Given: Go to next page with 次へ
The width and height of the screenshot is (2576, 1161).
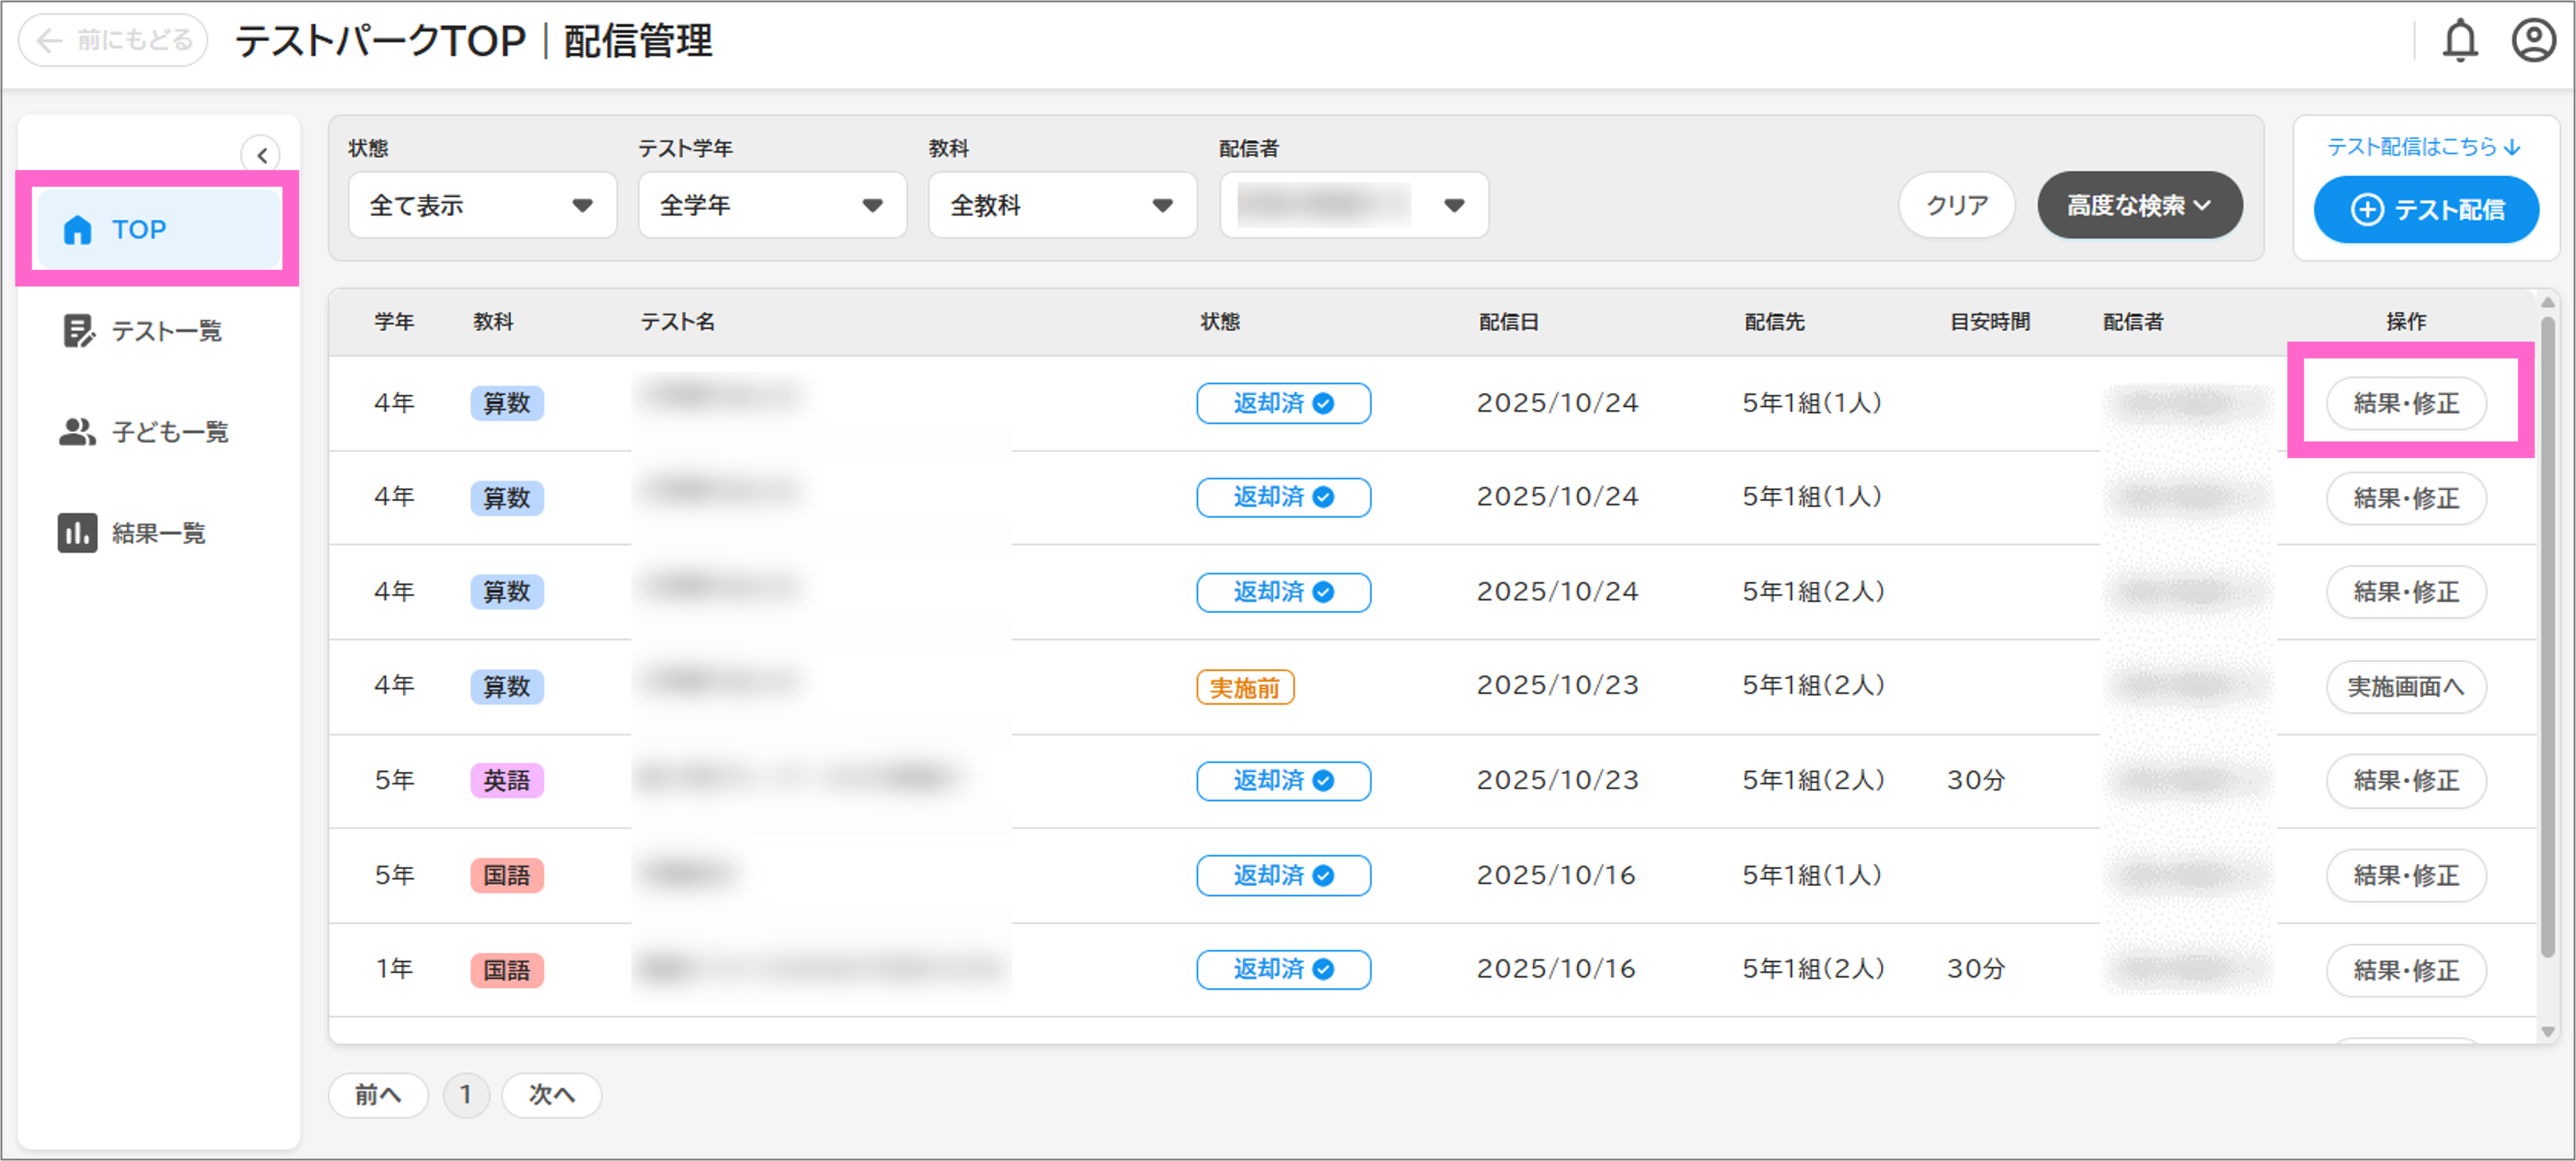Looking at the screenshot, I should (551, 1095).
